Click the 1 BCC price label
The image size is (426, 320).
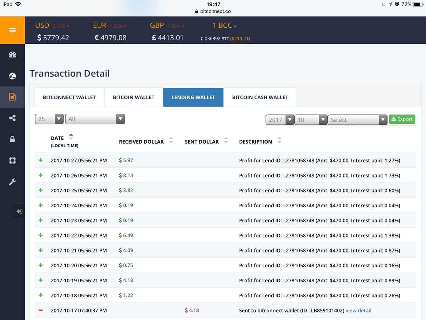pos(222,26)
